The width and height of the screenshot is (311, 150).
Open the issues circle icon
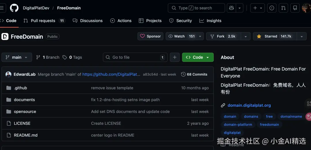(272, 8)
